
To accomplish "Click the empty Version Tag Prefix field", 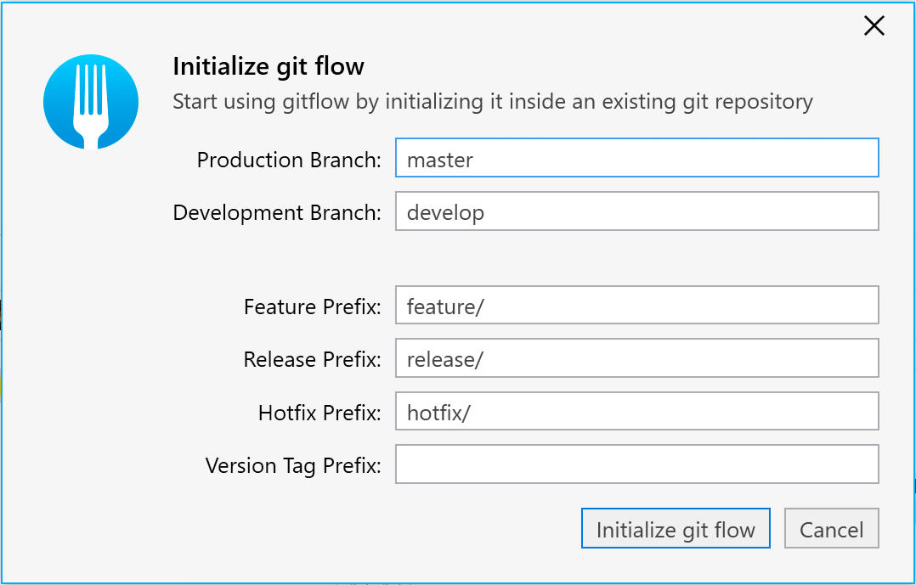I will click(x=636, y=464).
